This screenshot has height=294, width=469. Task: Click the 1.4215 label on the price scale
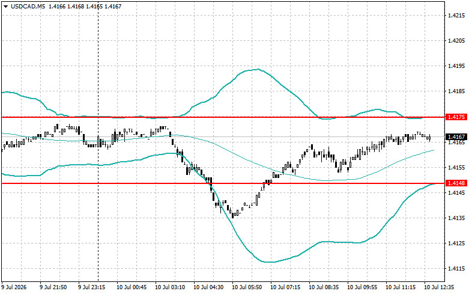point(455,15)
